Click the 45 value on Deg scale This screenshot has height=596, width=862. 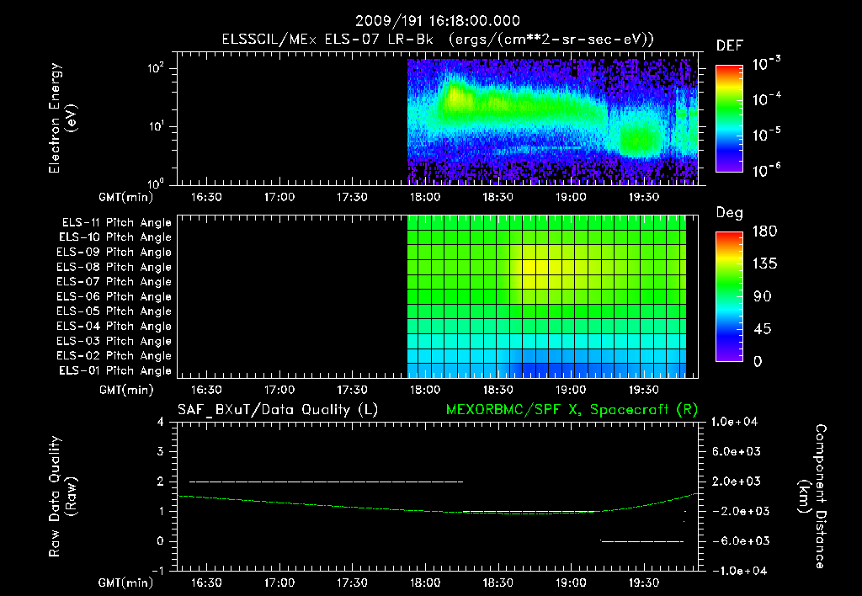tap(762, 329)
